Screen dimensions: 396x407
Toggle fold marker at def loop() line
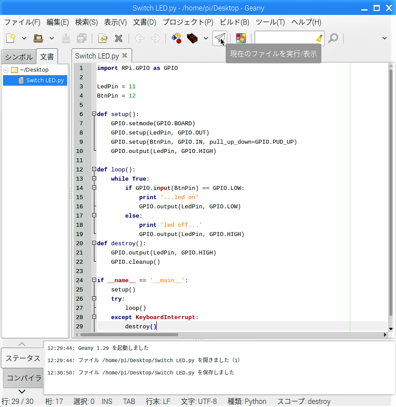pos(94,170)
